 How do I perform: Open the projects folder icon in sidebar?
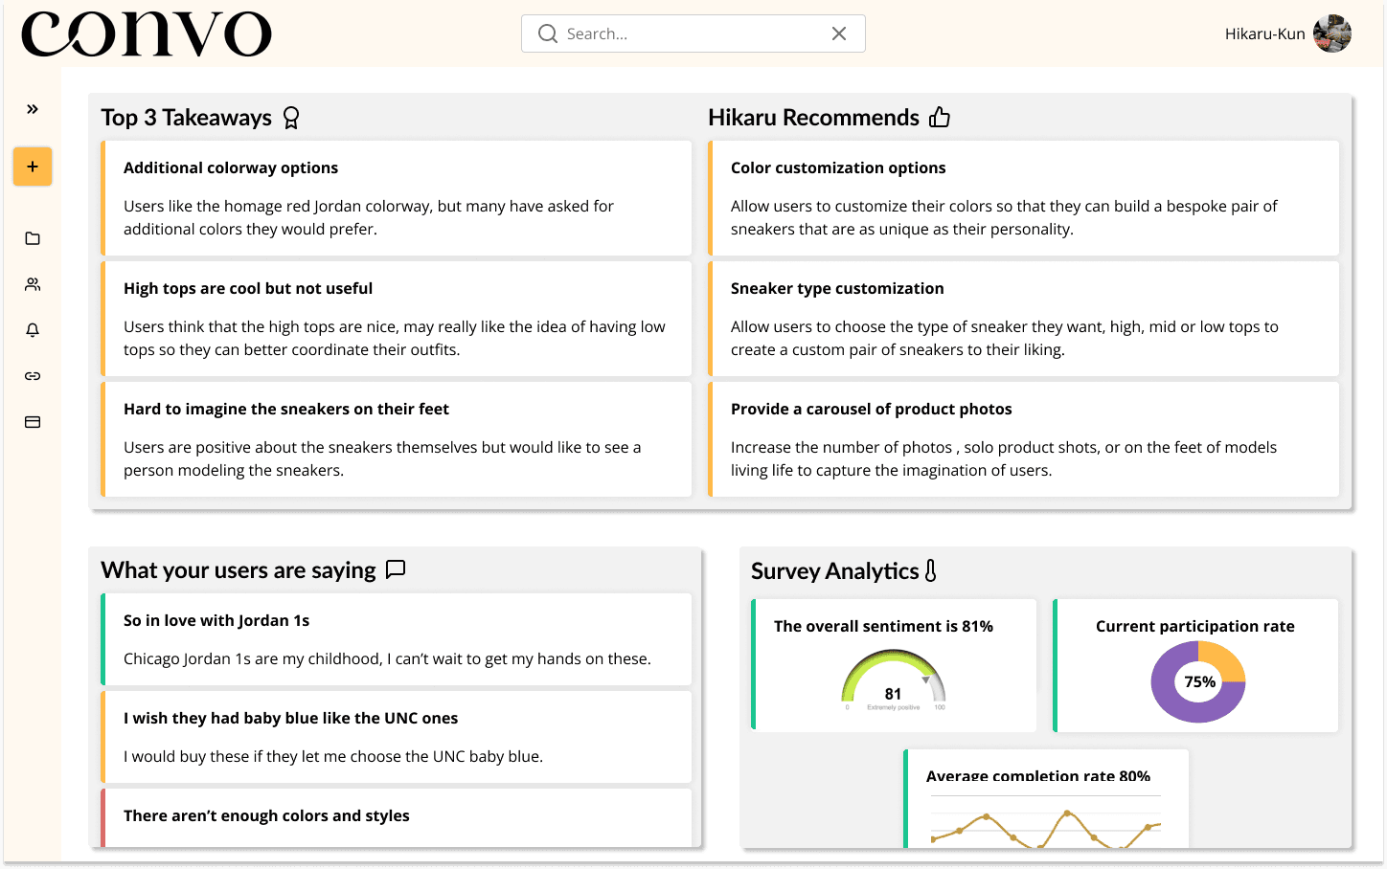pos(32,238)
